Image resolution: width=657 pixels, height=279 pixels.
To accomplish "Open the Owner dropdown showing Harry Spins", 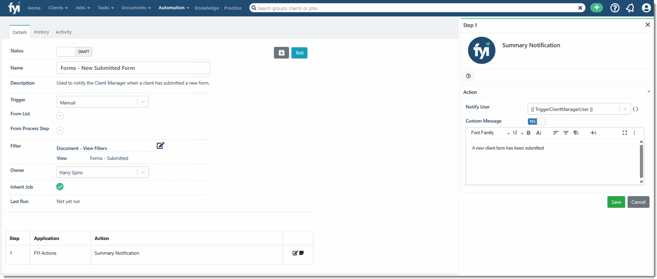I will click(x=103, y=172).
